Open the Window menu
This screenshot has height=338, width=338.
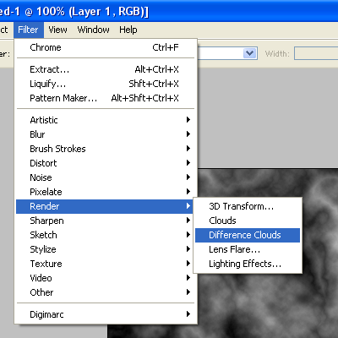94,30
